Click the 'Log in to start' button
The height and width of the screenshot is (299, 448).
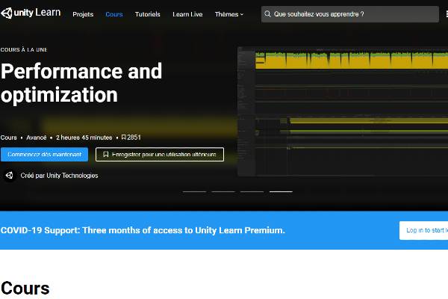424,230
